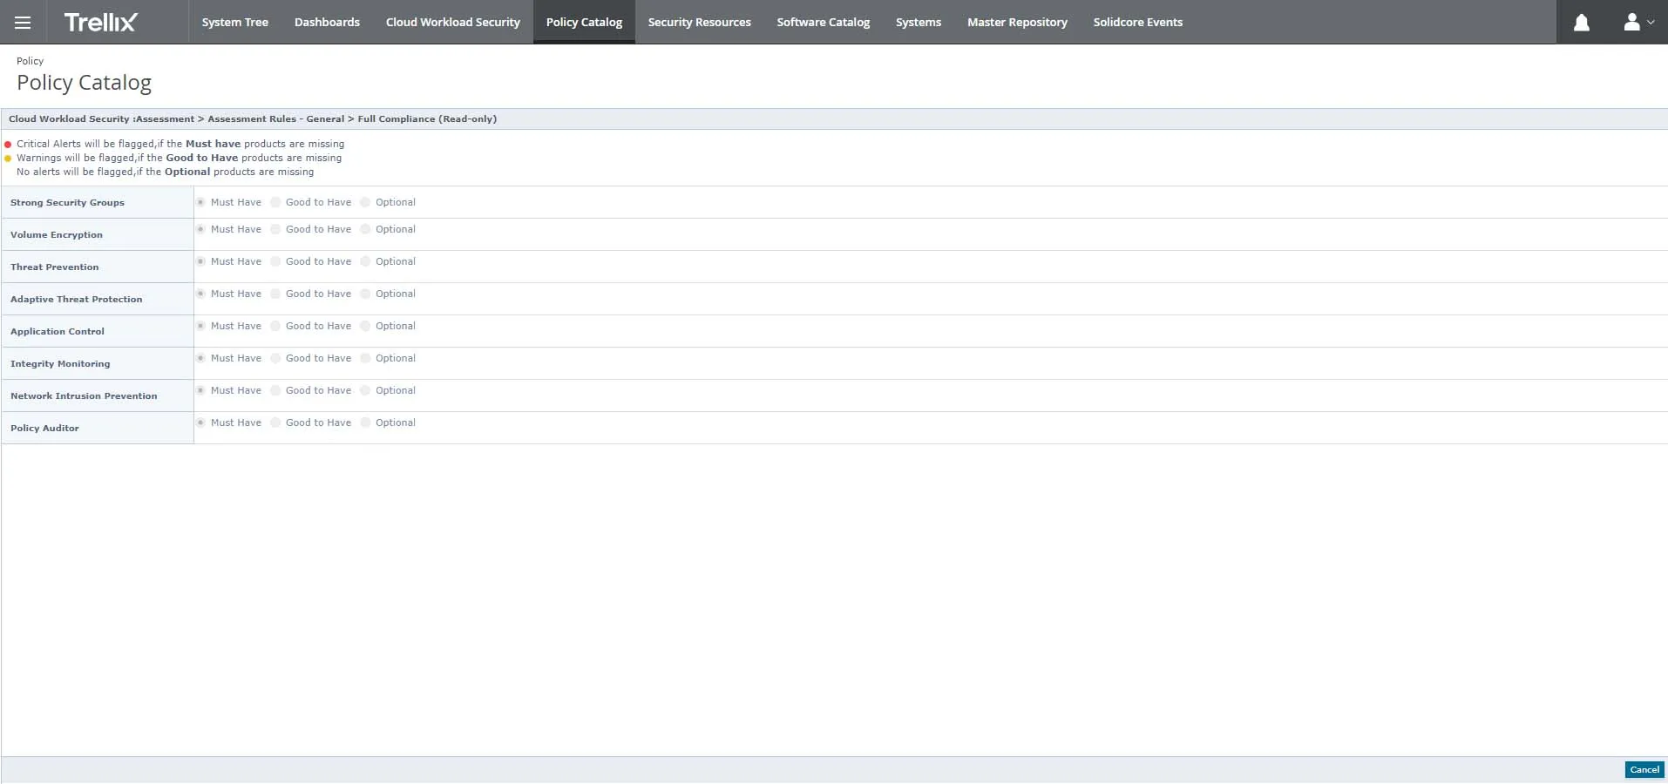Select Good to Have for Application Control
The width and height of the screenshot is (1668, 784).
pyautogui.click(x=275, y=326)
